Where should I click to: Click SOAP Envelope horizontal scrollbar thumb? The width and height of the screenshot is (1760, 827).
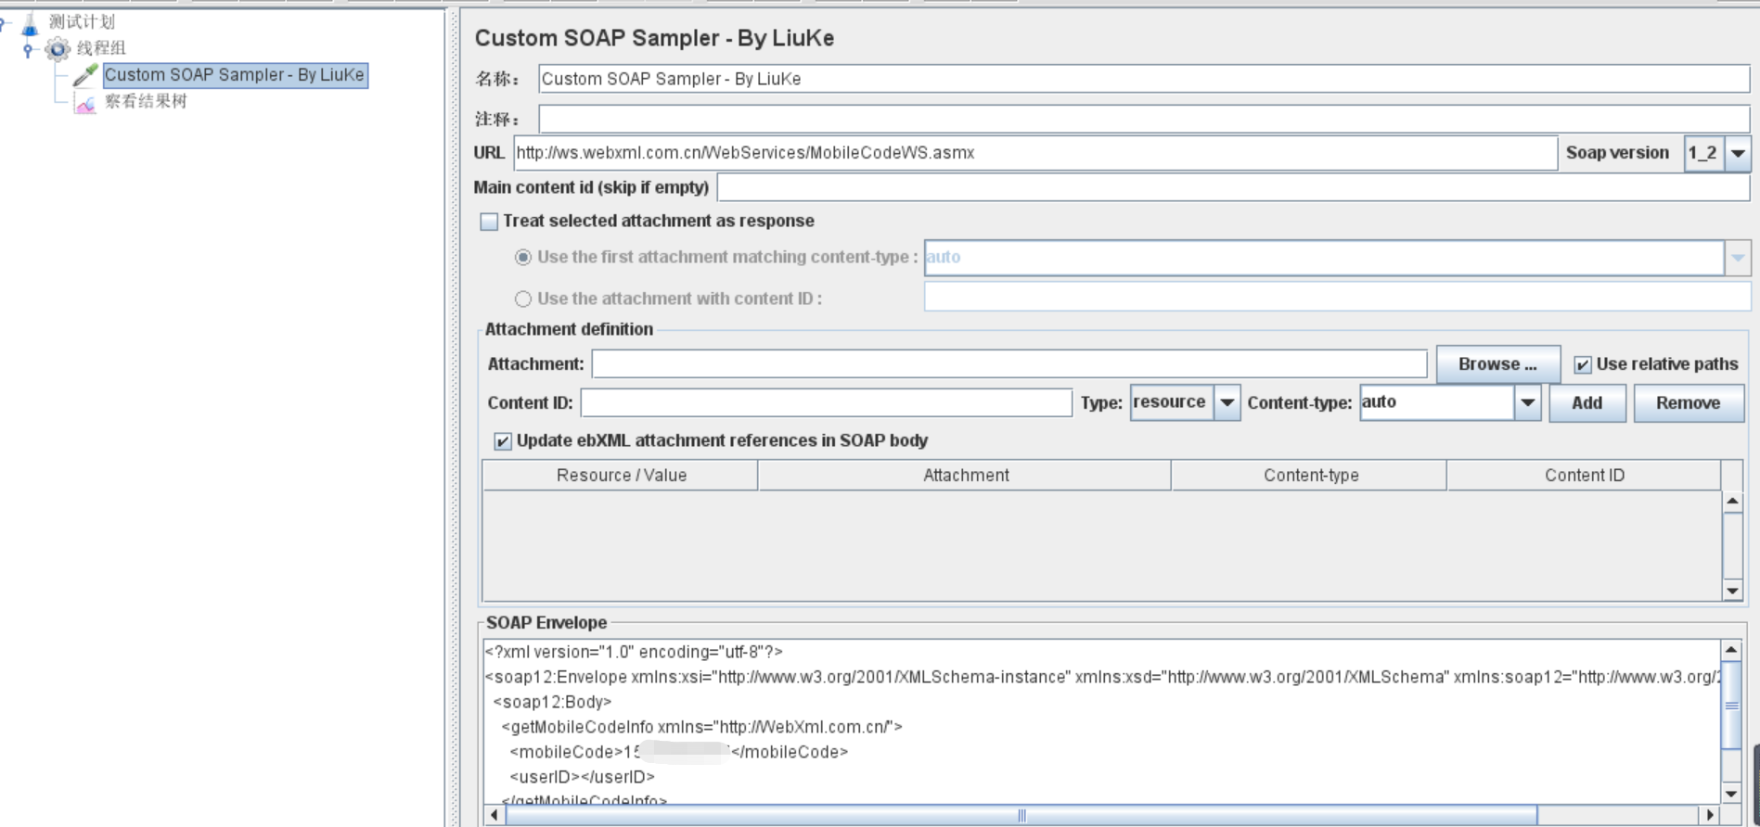point(1021,815)
